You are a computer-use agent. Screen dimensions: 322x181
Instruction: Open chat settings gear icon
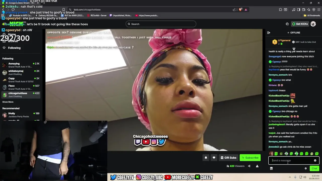coord(306,168)
